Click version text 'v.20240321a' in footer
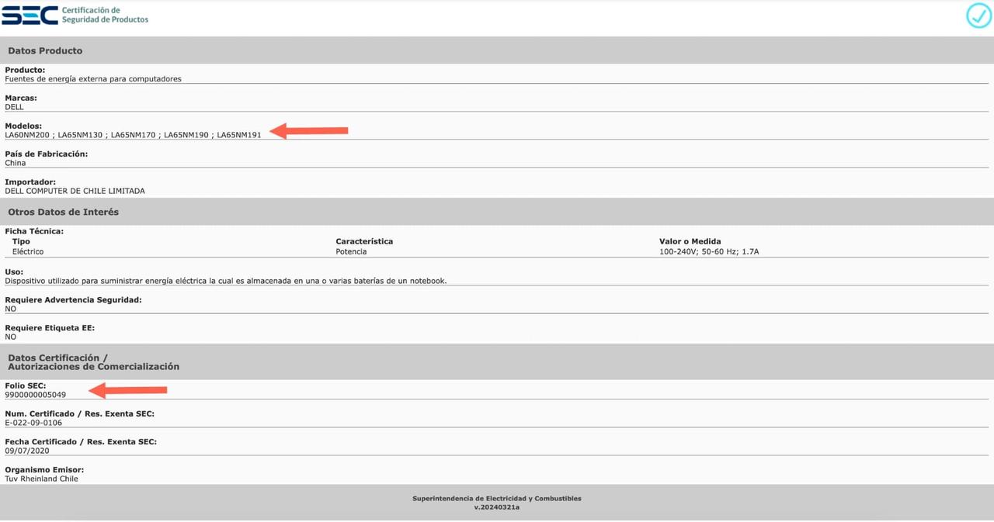The height and width of the screenshot is (522, 994). pos(497,506)
